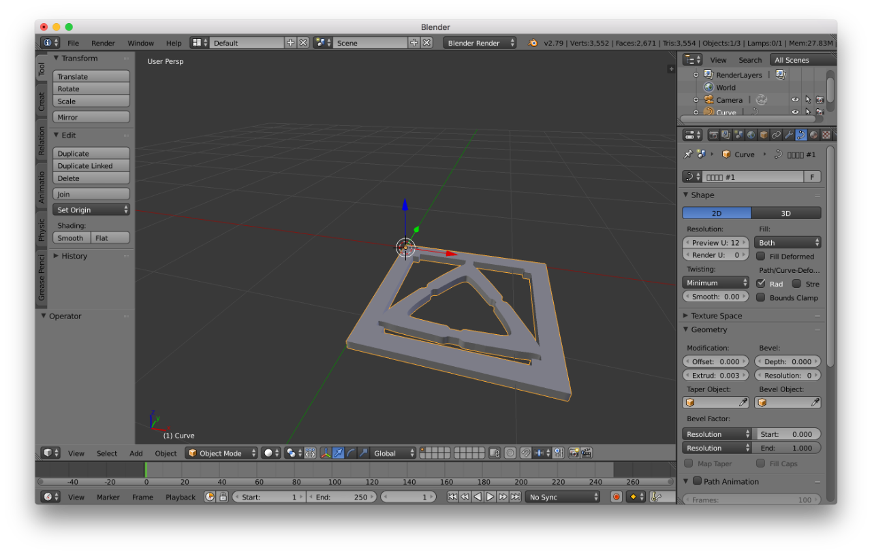Open the Modifiers wrench tab in Properties

coord(788,135)
